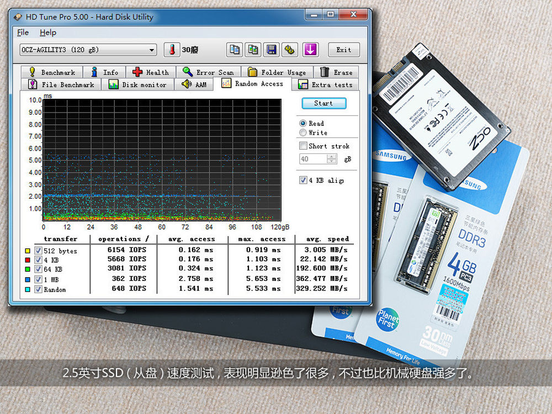Open the Extra tests tab
This screenshot has width=552, height=414.
(x=325, y=84)
